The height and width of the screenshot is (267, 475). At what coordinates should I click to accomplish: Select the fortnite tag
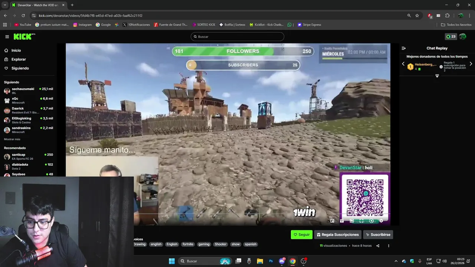[x=188, y=244]
